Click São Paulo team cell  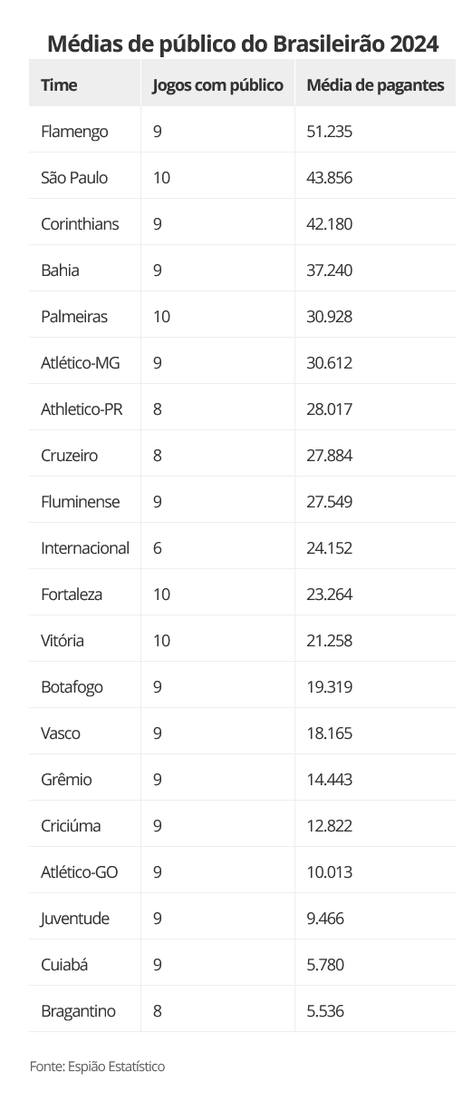[x=74, y=178]
